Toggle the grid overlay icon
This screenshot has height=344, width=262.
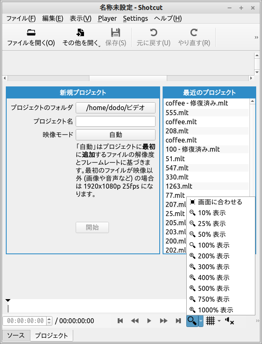coord(210,321)
